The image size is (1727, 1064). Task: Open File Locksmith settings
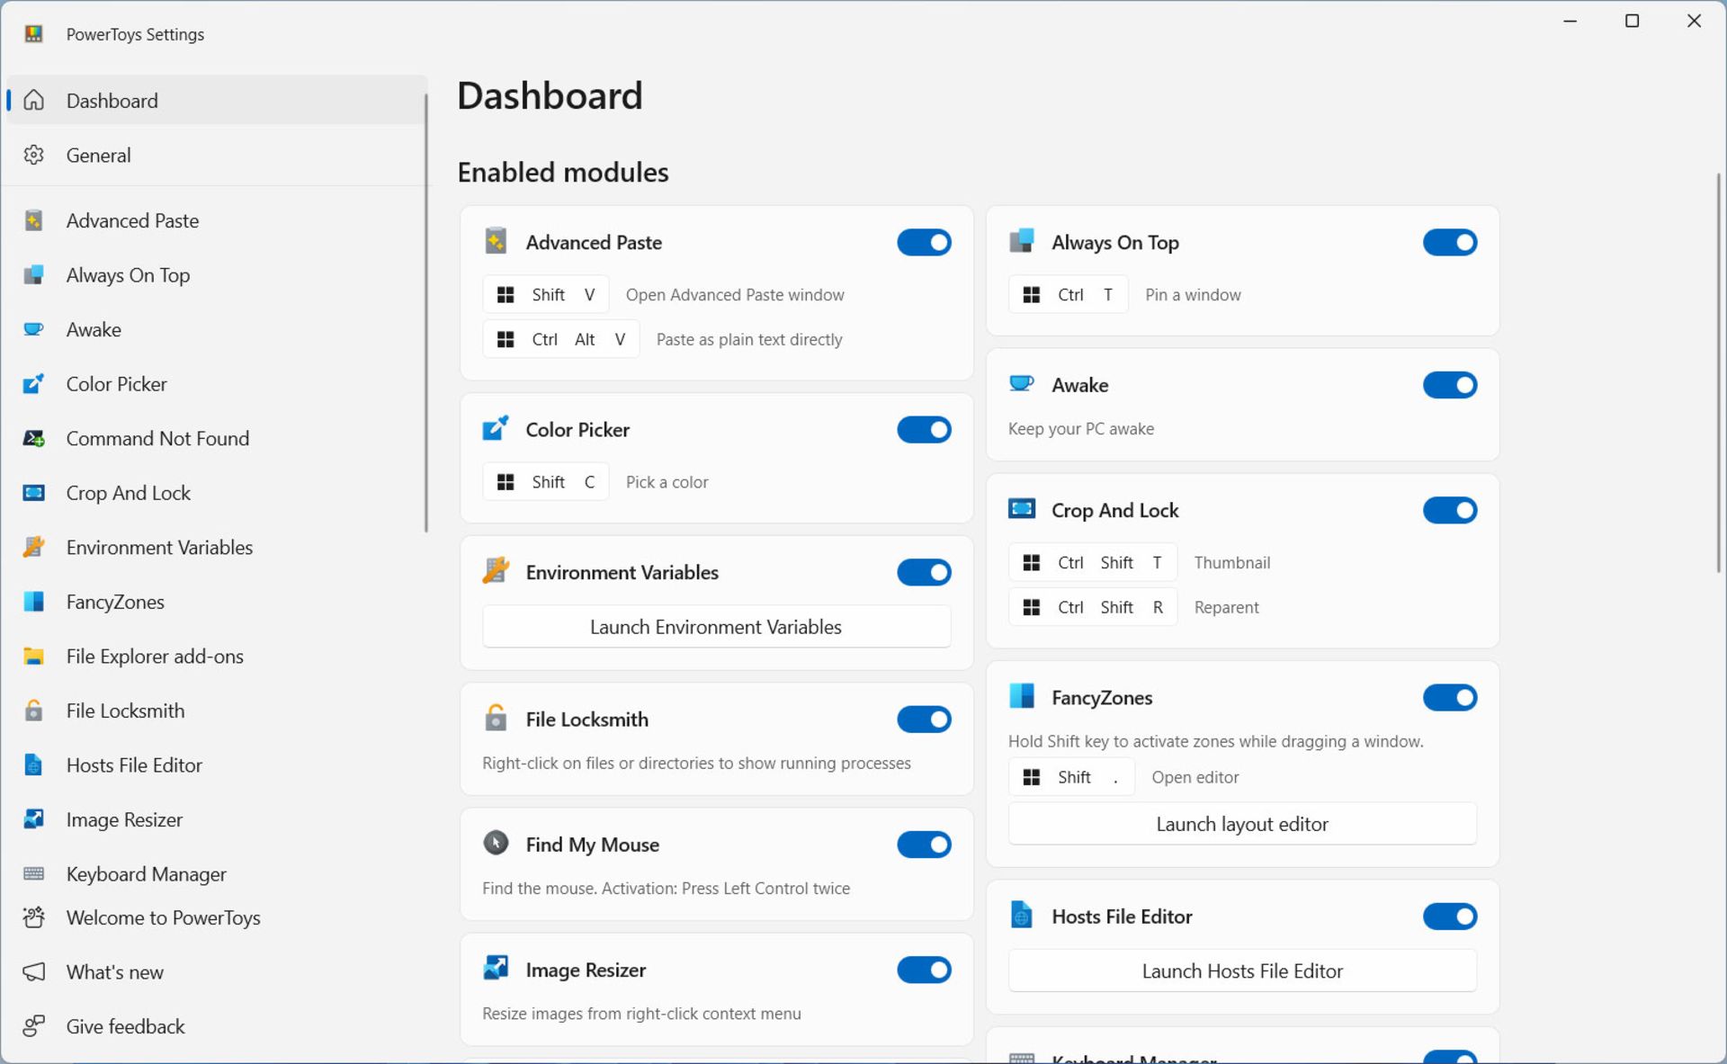point(123,709)
